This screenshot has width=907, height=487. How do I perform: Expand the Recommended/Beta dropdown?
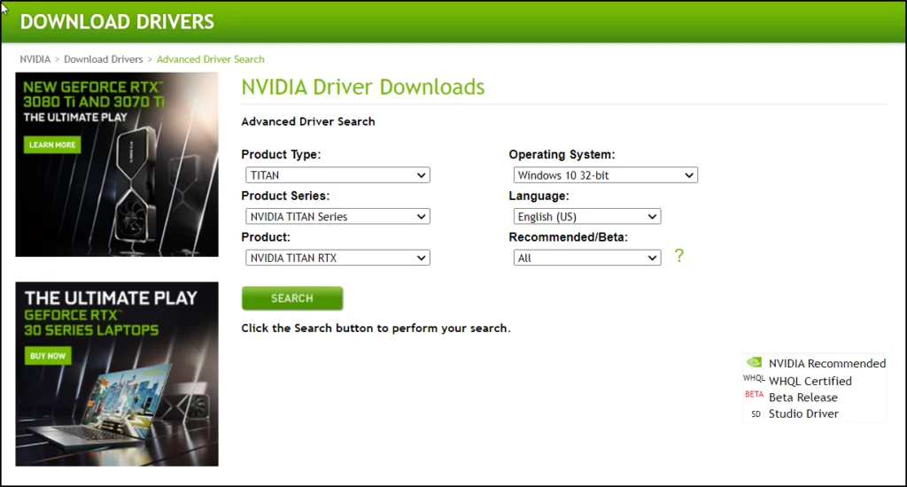click(x=587, y=258)
